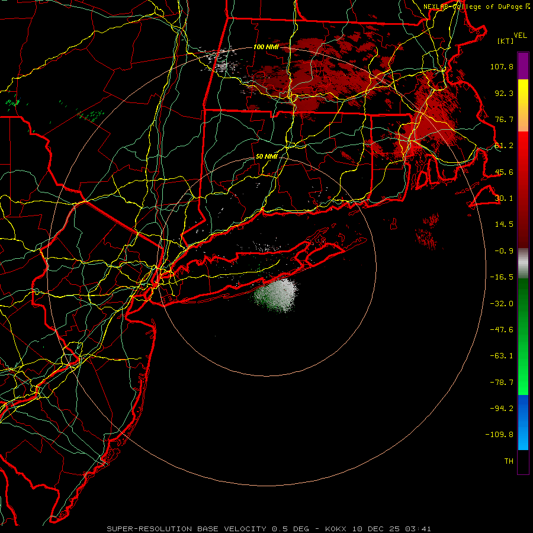Screen dimensions: 533x533
Task: Click the -16.5 velocity scale value
Action: [502, 277]
